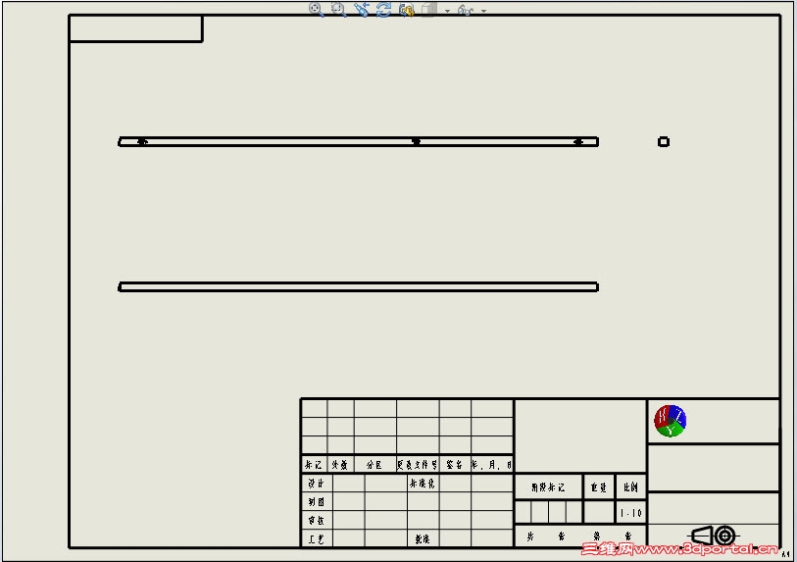The width and height of the screenshot is (797, 562).
Task: Click the 标准化 label cell
Action: coord(423,484)
